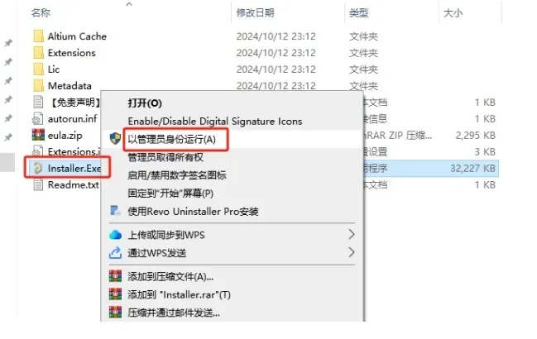Click the autorun.inf file icon
Viewport: 537px width, 339px height.
(38, 119)
